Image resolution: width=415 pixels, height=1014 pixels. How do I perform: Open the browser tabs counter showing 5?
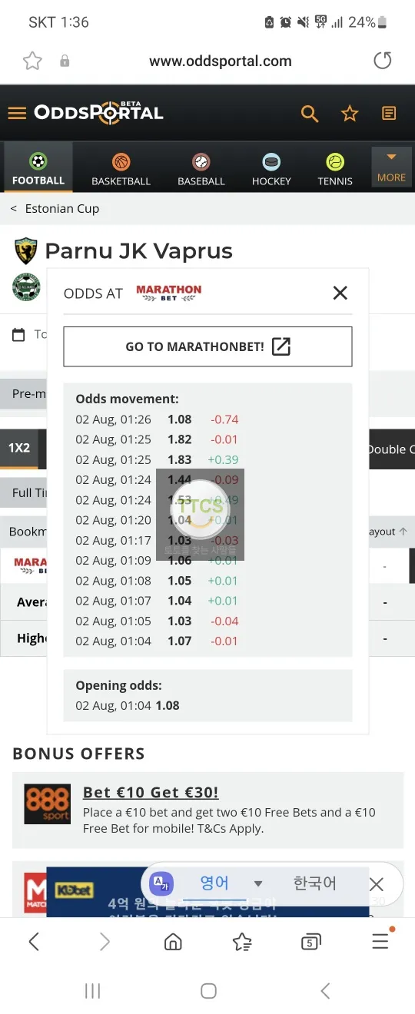(310, 941)
